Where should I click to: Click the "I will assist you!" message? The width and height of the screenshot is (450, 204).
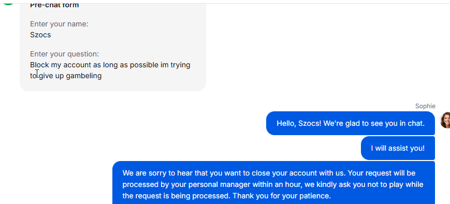[x=398, y=148]
